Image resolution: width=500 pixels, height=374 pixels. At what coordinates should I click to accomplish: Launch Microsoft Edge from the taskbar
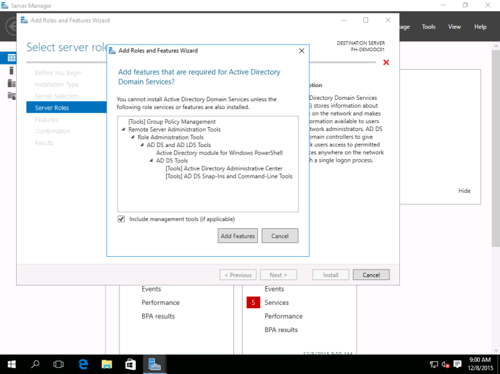click(x=83, y=364)
